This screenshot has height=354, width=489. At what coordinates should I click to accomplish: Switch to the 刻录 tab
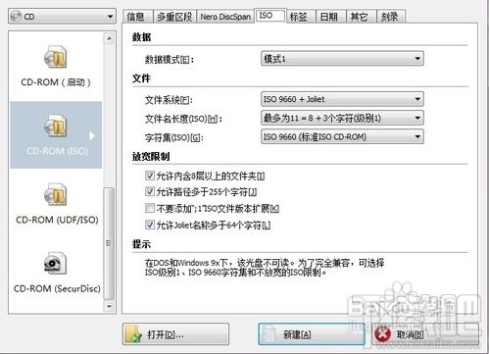(x=391, y=17)
